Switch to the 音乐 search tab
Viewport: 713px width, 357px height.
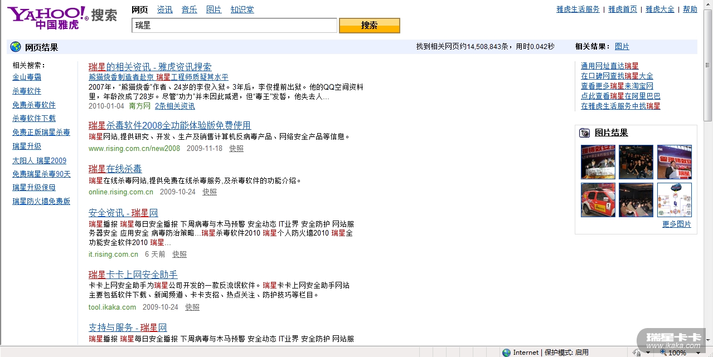click(x=190, y=9)
